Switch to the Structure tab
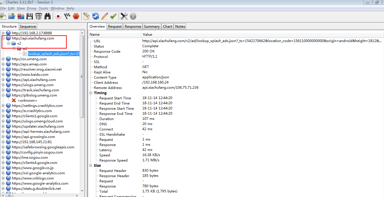Viewport: 384px width, 197px height. 9,26
